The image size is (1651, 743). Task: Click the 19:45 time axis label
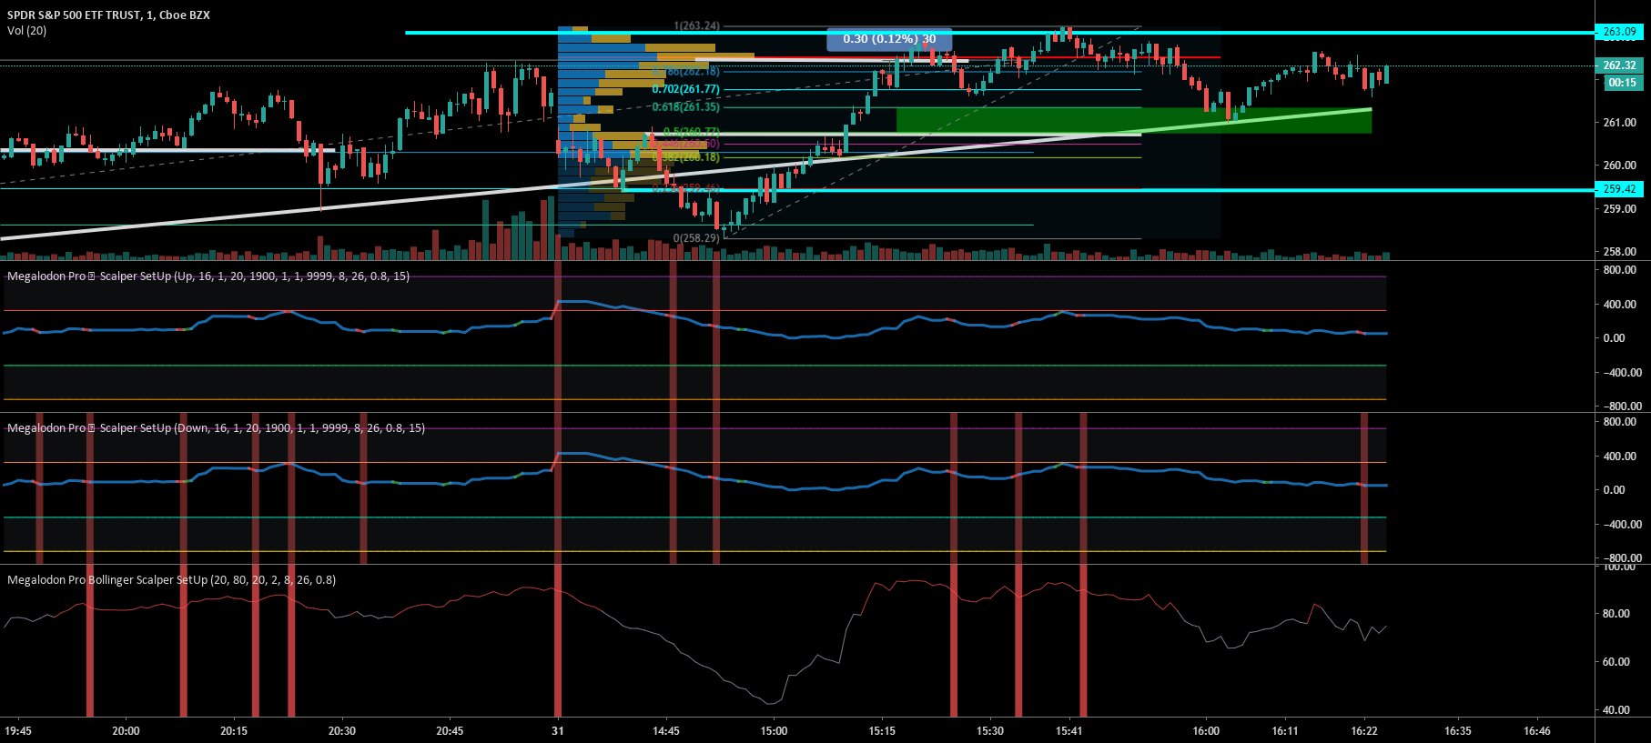point(18,731)
